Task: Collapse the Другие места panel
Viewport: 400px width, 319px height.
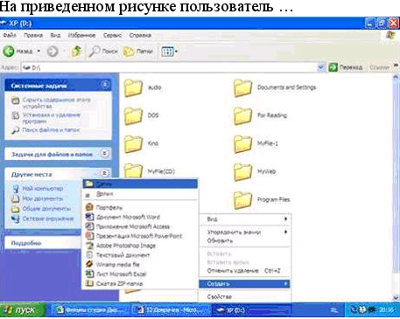Action: (105, 173)
